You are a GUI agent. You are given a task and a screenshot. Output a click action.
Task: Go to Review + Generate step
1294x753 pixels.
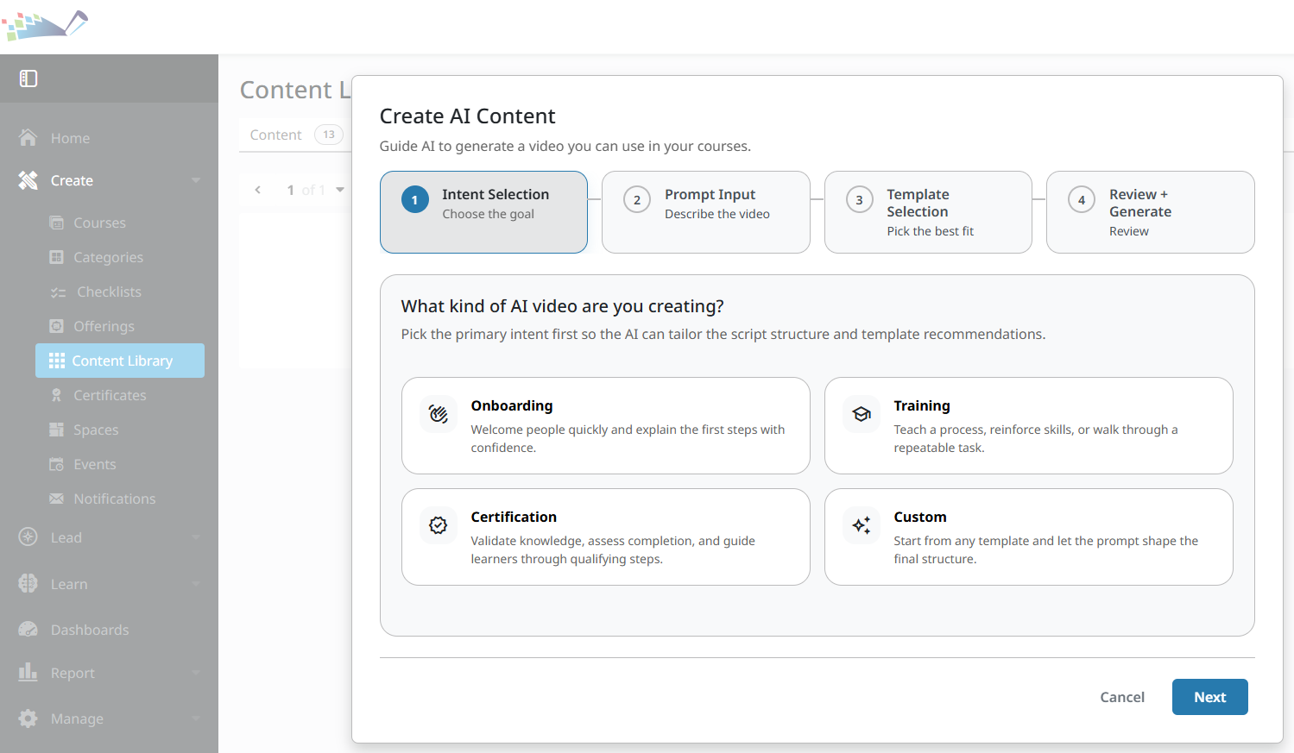click(1151, 212)
